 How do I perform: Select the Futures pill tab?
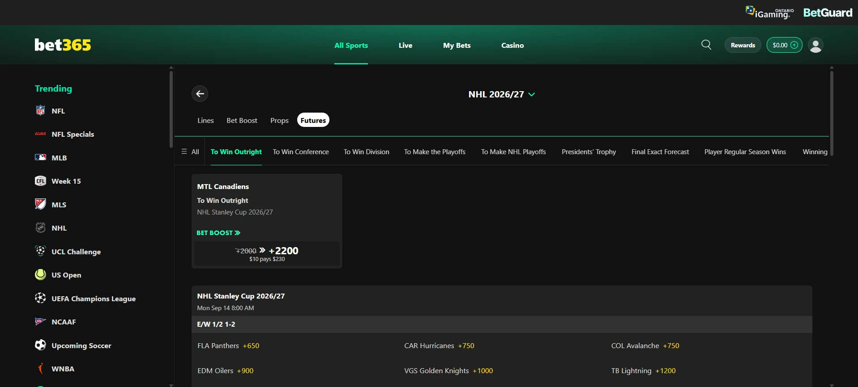pos(313,120)
